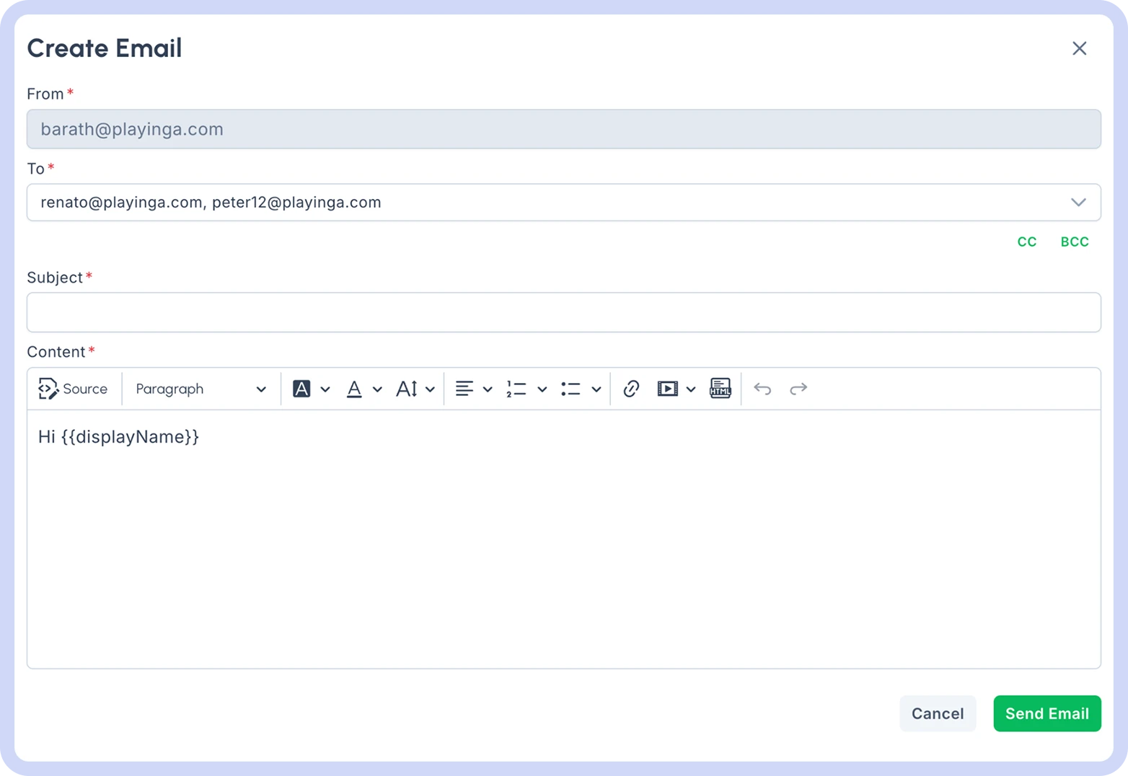Image resolution: width=1128 pixels, height=776 pixels.
Task: Click the text "Hi {{displayName}}" in editor
Action: [118, 437]
